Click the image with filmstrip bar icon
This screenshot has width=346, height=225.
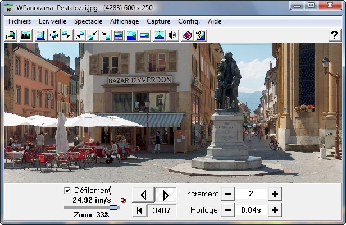(119, 35)
